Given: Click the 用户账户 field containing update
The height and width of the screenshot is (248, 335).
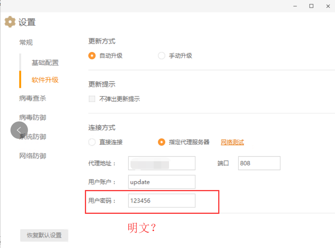Looking at the screenshot, I should pyautogui.click(x=161, y=182).
